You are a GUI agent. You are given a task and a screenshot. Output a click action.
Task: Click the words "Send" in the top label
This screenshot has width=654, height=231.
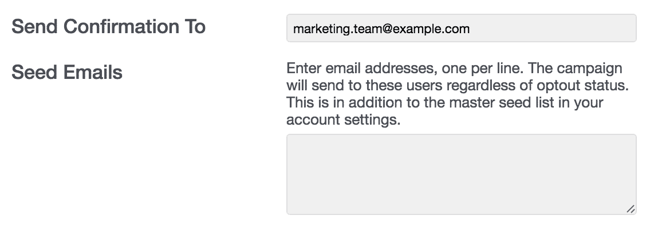point(34,27)
